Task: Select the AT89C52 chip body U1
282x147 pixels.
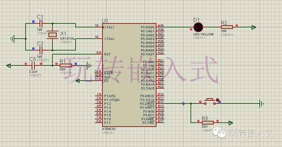Action: pos(129,75)
